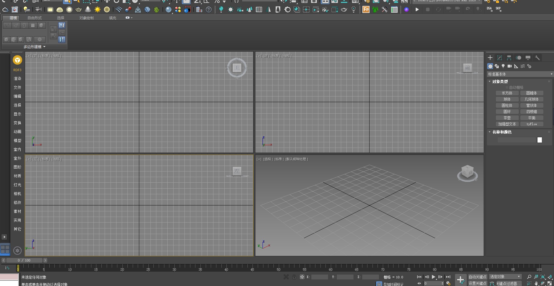
Task: Select Polygon sub-object mode in ribbon
Action: coord(33,26)
